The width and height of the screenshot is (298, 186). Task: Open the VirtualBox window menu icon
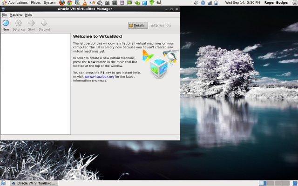click(x=3, y=9)
